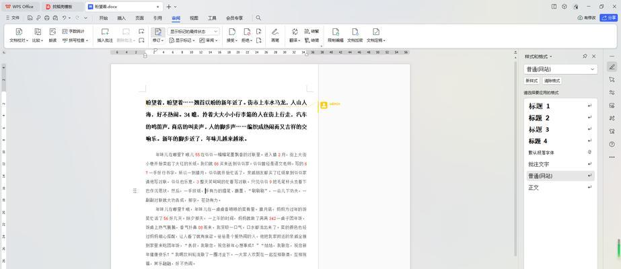Viewport: 621px width, 269px height.
Task: Switch to the 插入 ribbon tab
Action: [x=122, y=17]
